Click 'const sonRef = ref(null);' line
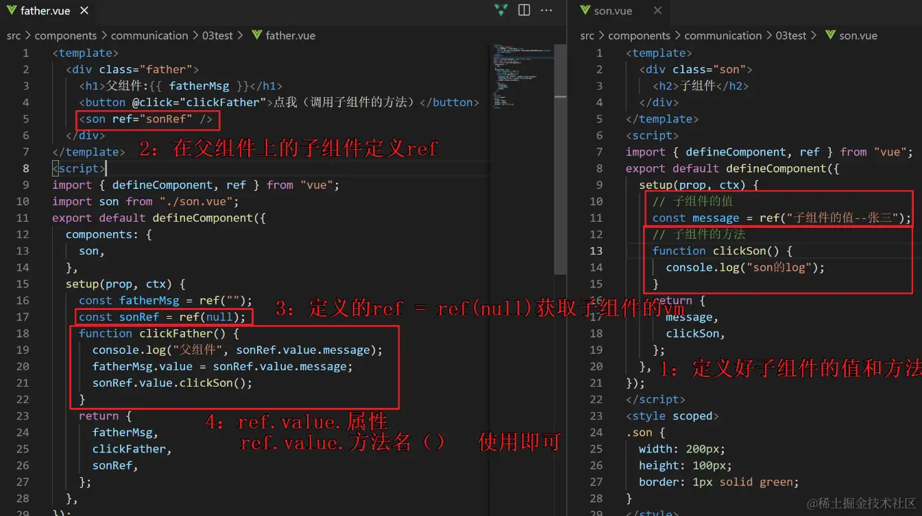Screen dimensions: 922x516 tap(162, 317)
